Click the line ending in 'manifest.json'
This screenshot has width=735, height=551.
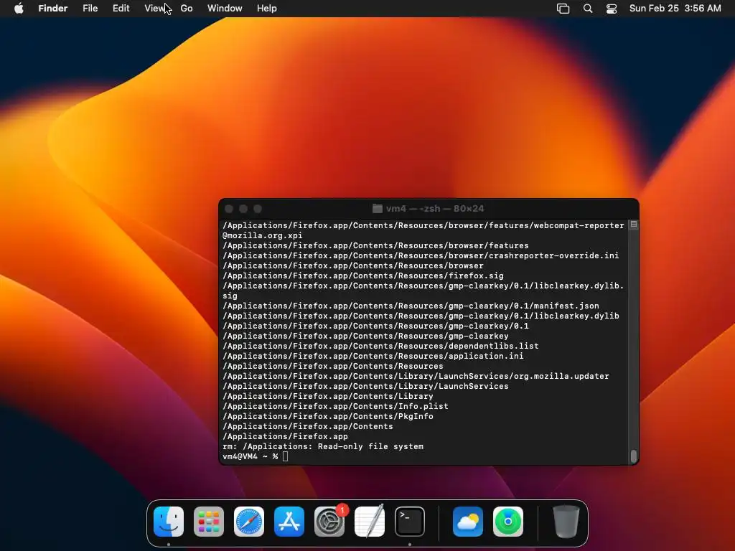point(411,306)
